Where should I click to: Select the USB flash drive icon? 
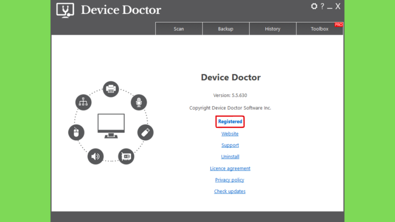tap(145, 133)
